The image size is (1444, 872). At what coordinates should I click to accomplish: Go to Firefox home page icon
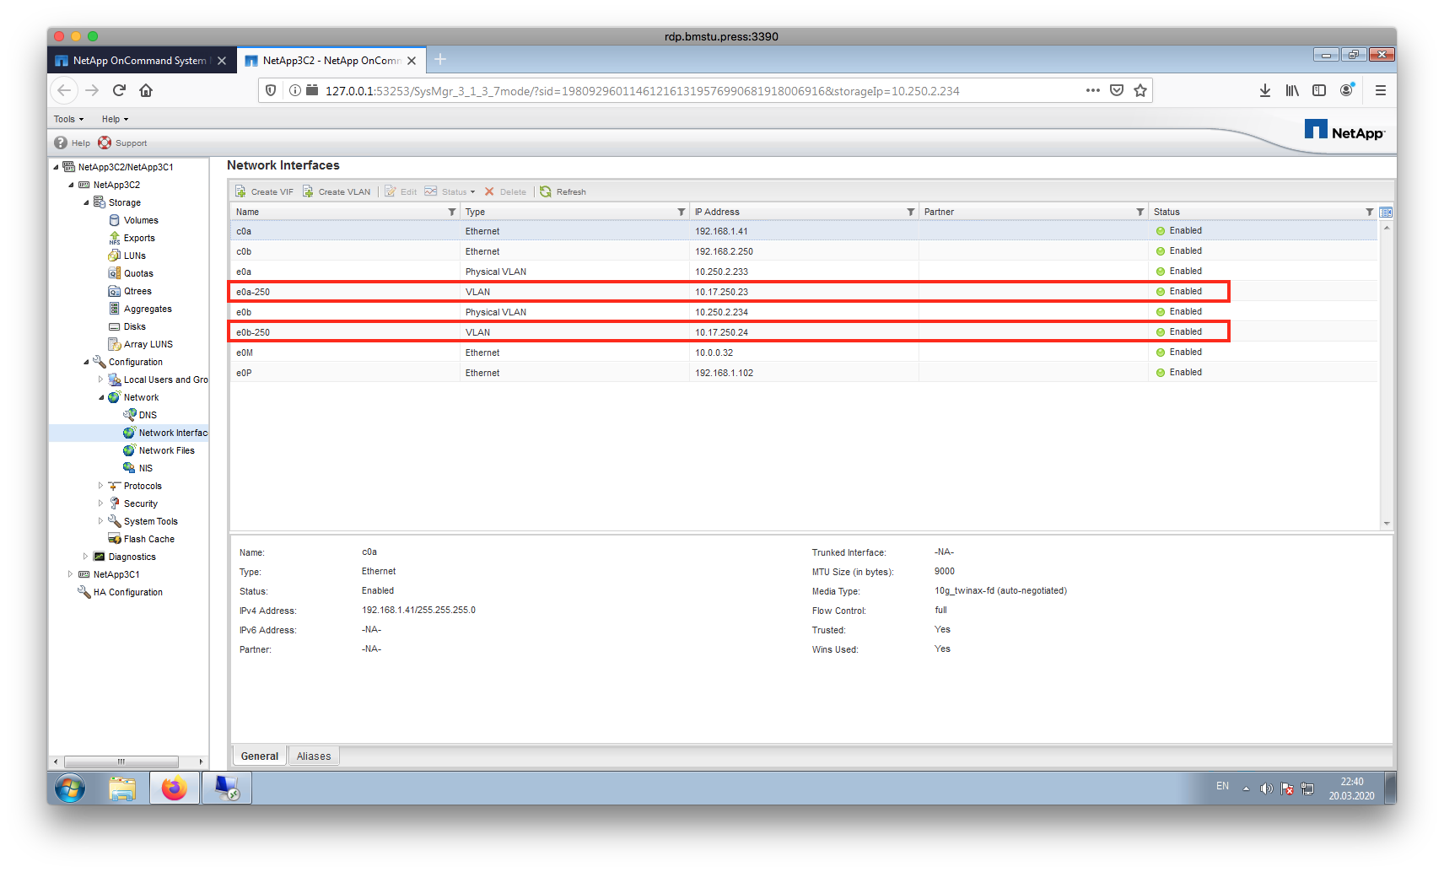coord(146,90)
